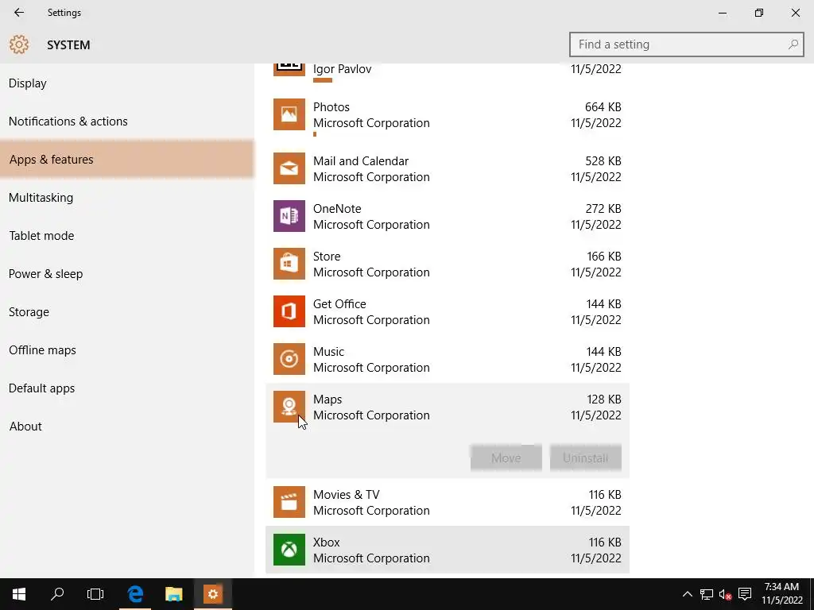Screen dimensions: 814x610
Task: Select the Store app entry
Action: tap(448, 264)
